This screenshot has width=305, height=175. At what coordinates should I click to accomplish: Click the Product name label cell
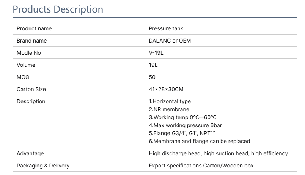tap(34, 28)
